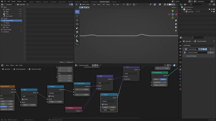This screenshot has height=121, width=216.
Task: Click the viewport pan hand icon
Action: 176,24
